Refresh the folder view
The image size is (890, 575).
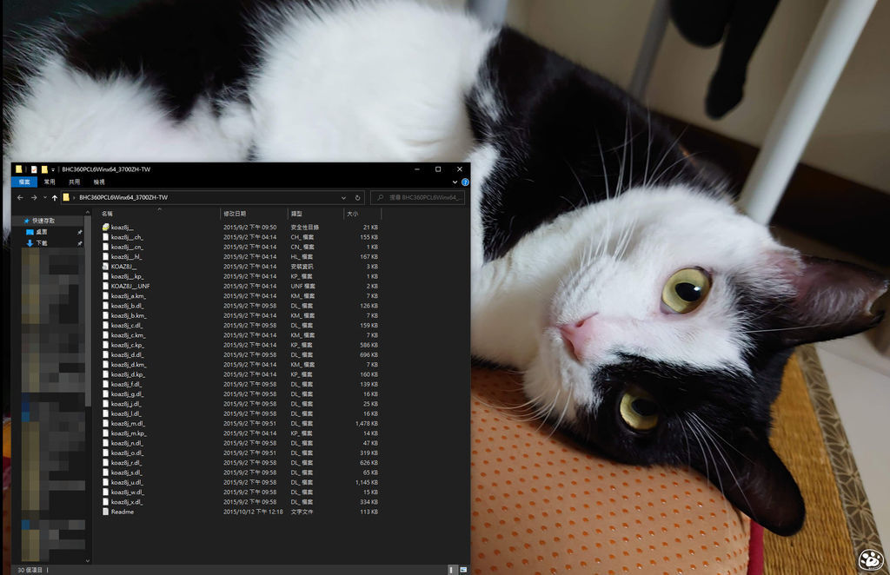pos(357,198)
